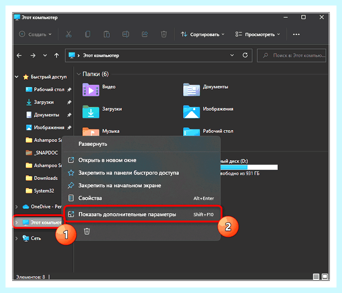Screen dimensions: 342x293
Task: Open the three-dots See more menu
Action: pos(296,34)
